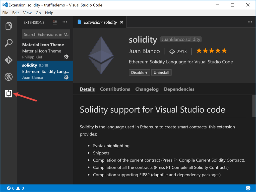Open the Go menu

tap(38, 13)
